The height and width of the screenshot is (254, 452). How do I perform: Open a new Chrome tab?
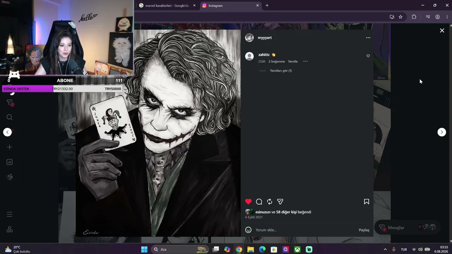coord(267,6)
